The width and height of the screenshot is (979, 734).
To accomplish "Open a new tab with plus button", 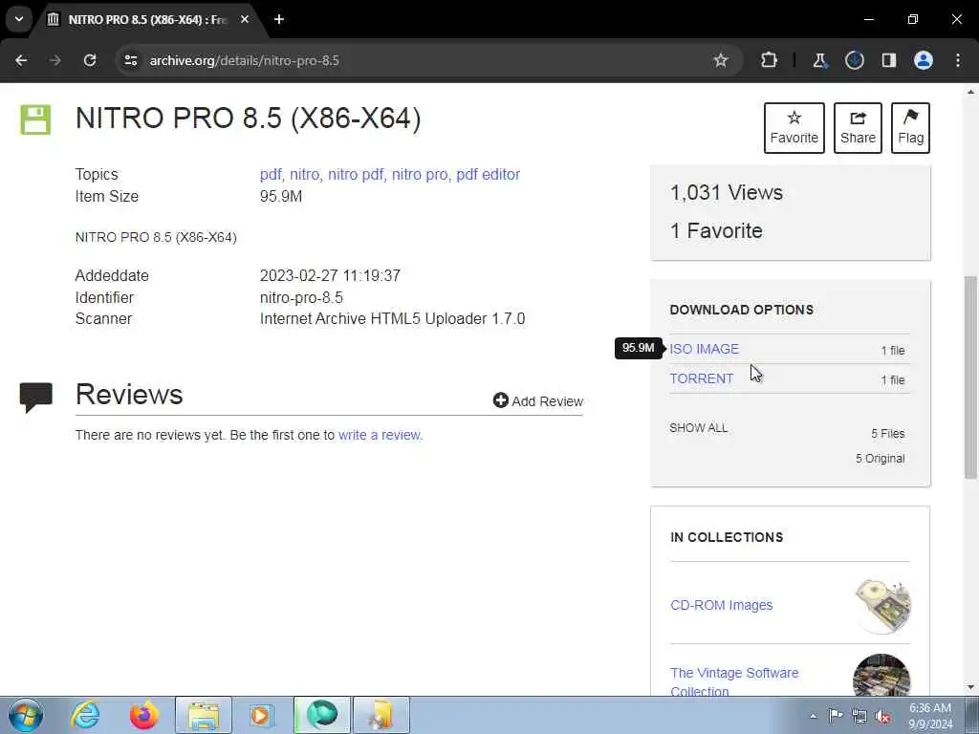I will pos(279,19).
